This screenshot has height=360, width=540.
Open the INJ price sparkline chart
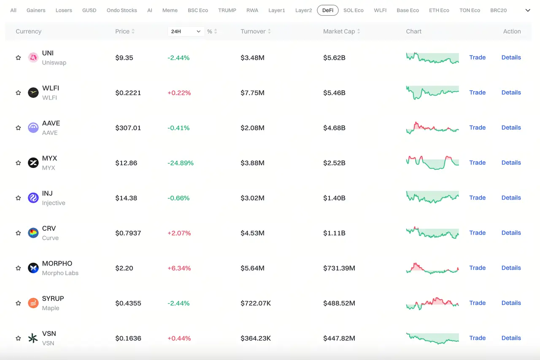coord(432,197)
